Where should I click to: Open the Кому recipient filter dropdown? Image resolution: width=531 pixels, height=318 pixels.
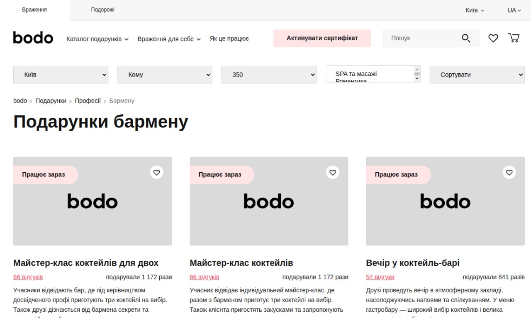pos(165,75)
